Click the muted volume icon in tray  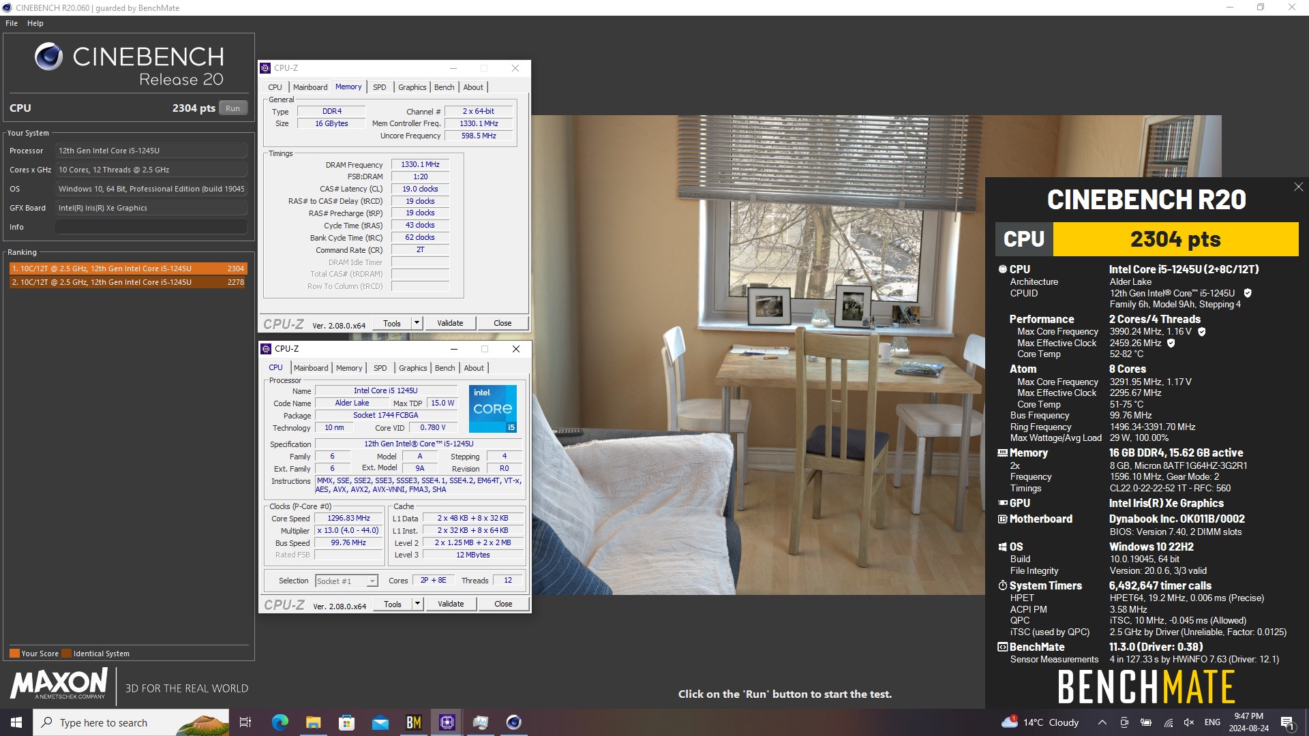pyautogui.click(x=1189, y=722)
